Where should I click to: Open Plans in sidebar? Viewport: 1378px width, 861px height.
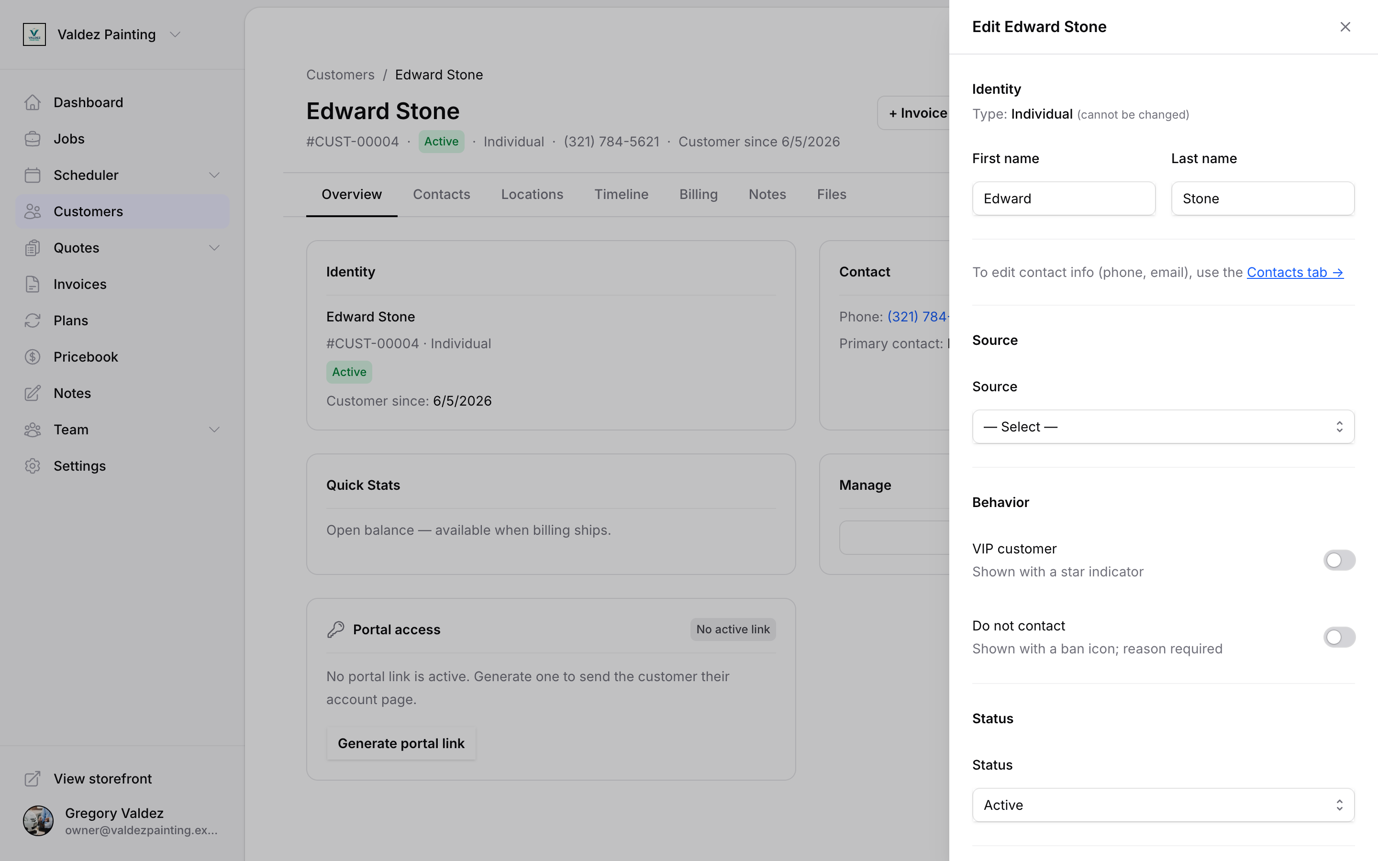[x=122, y=320]
